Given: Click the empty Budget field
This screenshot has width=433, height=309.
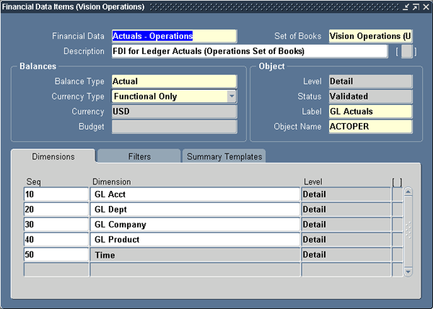Looking at the screenshot, I should coord(174,127).
